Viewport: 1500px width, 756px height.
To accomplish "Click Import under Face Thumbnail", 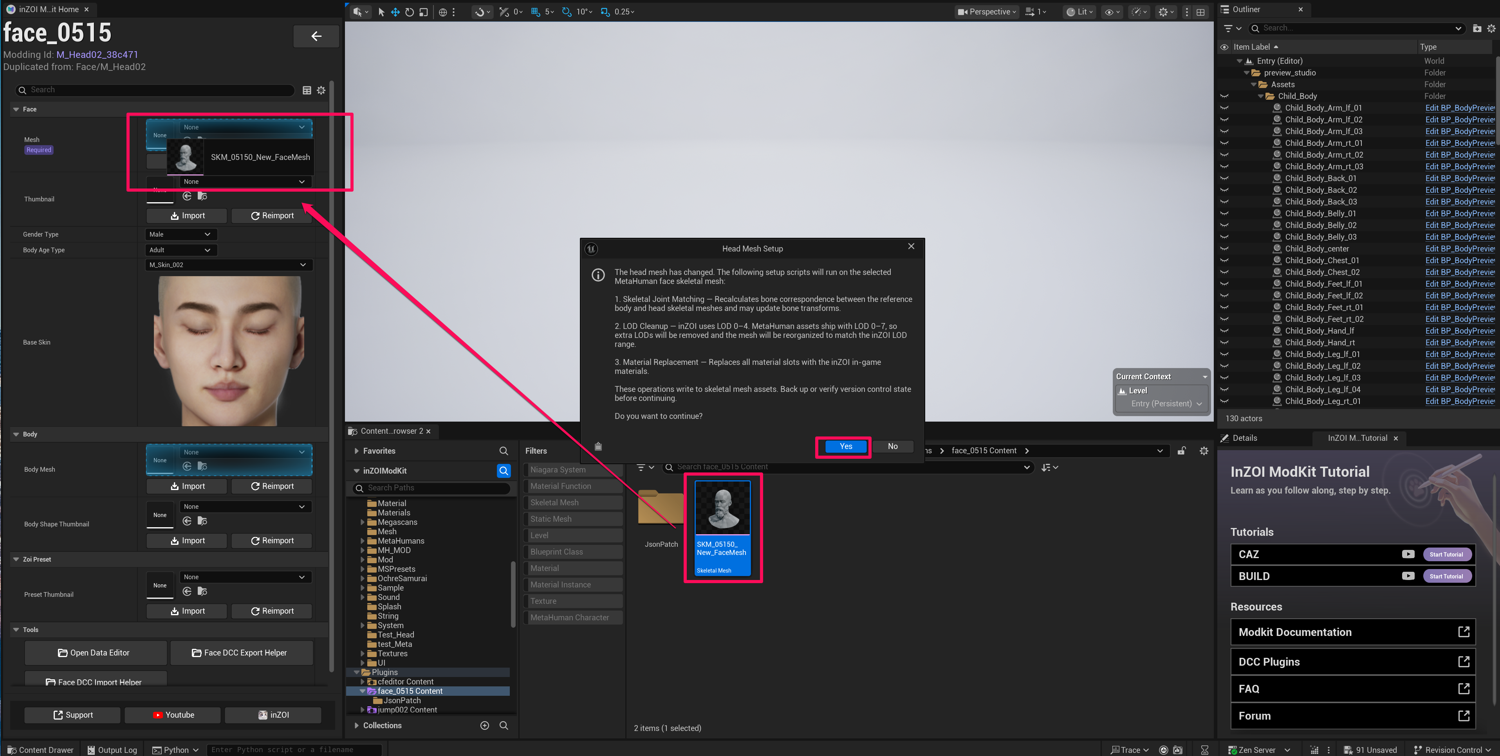I will click(187, 216).
